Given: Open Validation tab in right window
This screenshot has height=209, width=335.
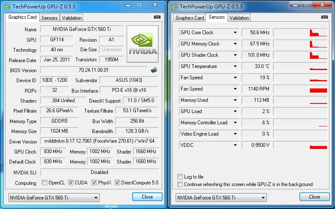Looking at the screenshot, I should pyautogui.click(x=239, y=18).
